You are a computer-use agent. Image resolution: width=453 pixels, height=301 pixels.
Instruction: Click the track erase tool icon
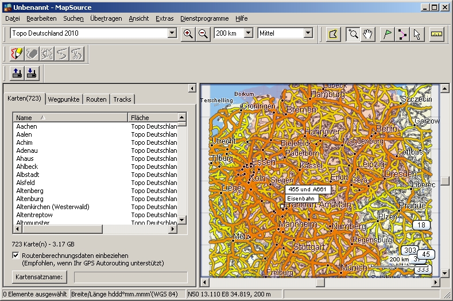(32, 54)
